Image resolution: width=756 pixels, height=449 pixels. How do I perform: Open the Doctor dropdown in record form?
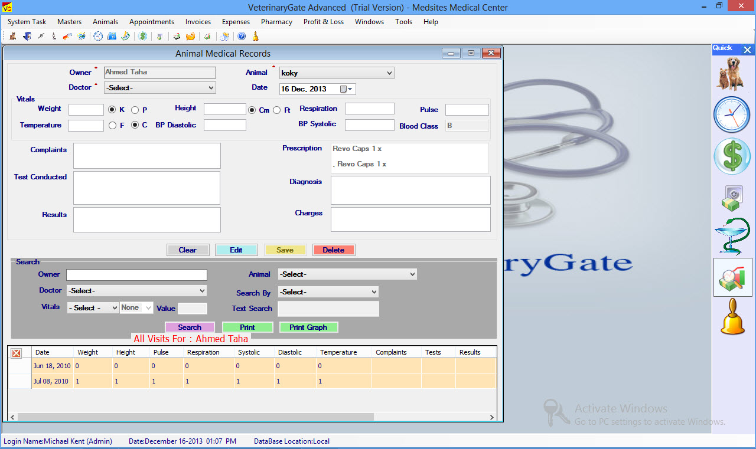(x=160, y=88)
